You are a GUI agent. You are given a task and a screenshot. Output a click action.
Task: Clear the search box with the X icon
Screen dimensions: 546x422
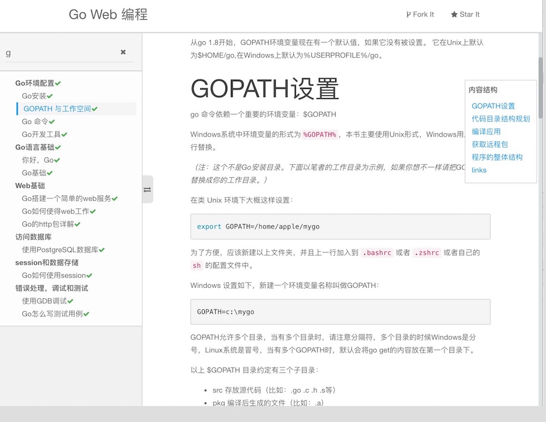pos(123,52)
